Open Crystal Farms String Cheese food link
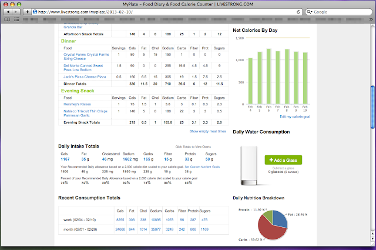This screenshot has width=376, height=250. tap(86, 56)
